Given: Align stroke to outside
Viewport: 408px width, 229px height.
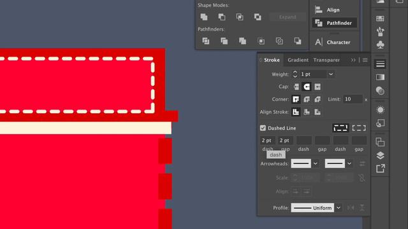Looking at the screenshot, I should coord(317,112).
